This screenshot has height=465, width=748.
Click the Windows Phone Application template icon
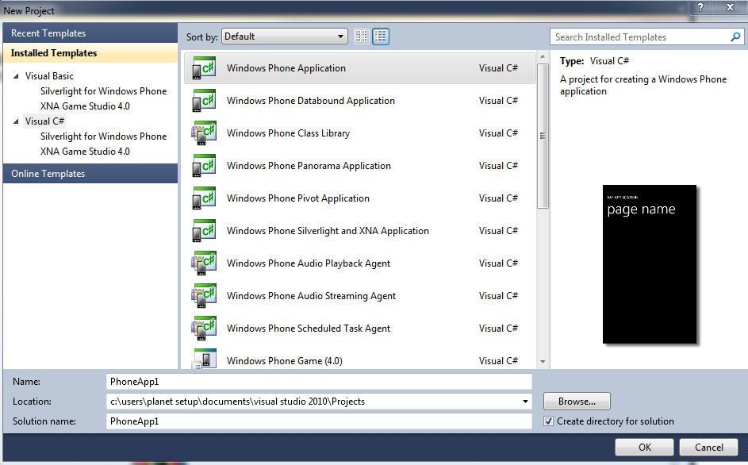[x=204, y=68]
